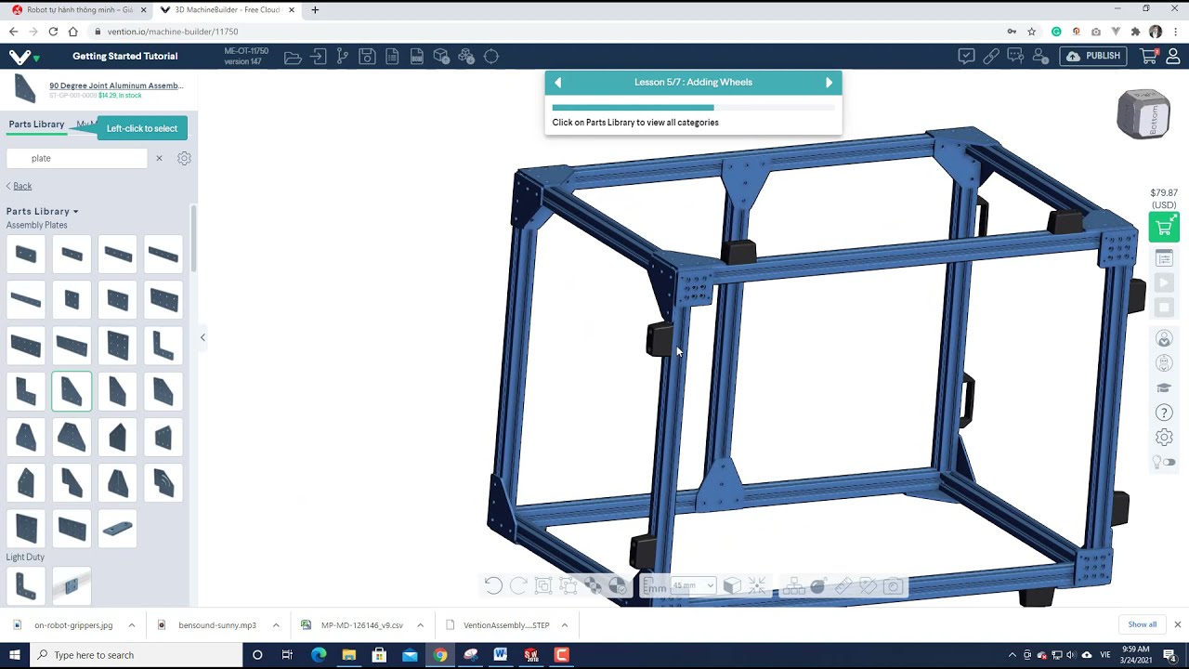Open Windows Start menu
The width and height of the screenshot is (1189, 669).
pos(15,655)
